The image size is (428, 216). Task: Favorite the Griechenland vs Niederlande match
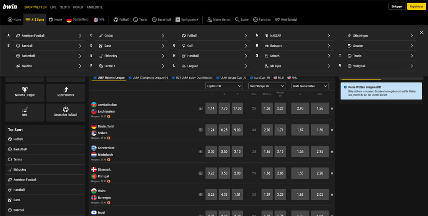(332, 151)
